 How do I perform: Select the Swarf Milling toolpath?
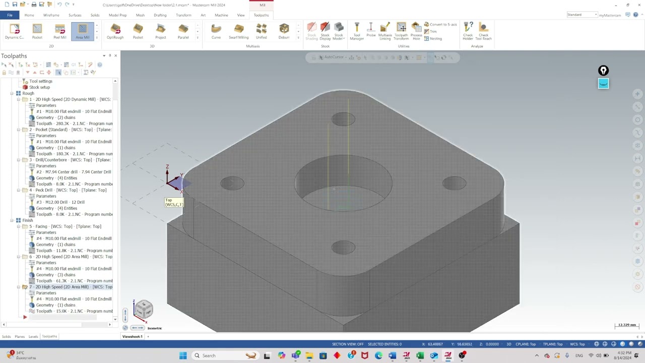point(239,31)
